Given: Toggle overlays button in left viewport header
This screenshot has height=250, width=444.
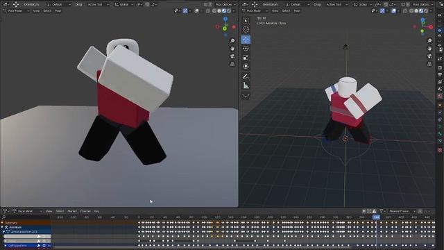Looking at the screenshot, I should click(x=197, y=11).
